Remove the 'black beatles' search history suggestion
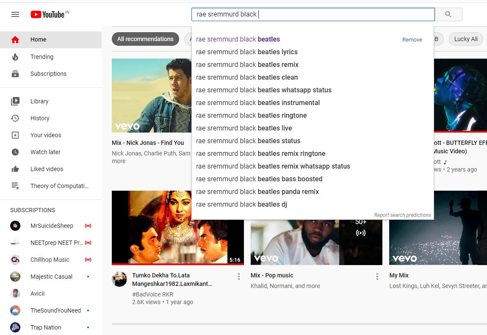Image resolution: width=487 pixels, height=335 pixels. point(412,40)
